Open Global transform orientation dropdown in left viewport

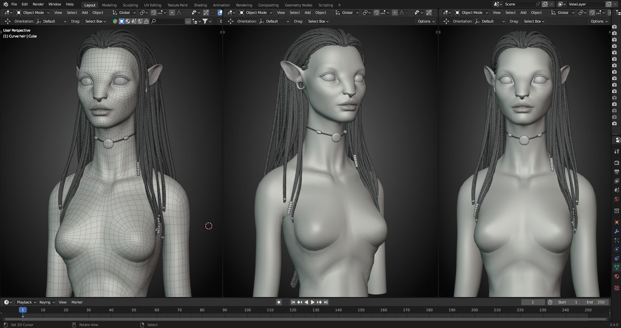[x=125, y=13]
